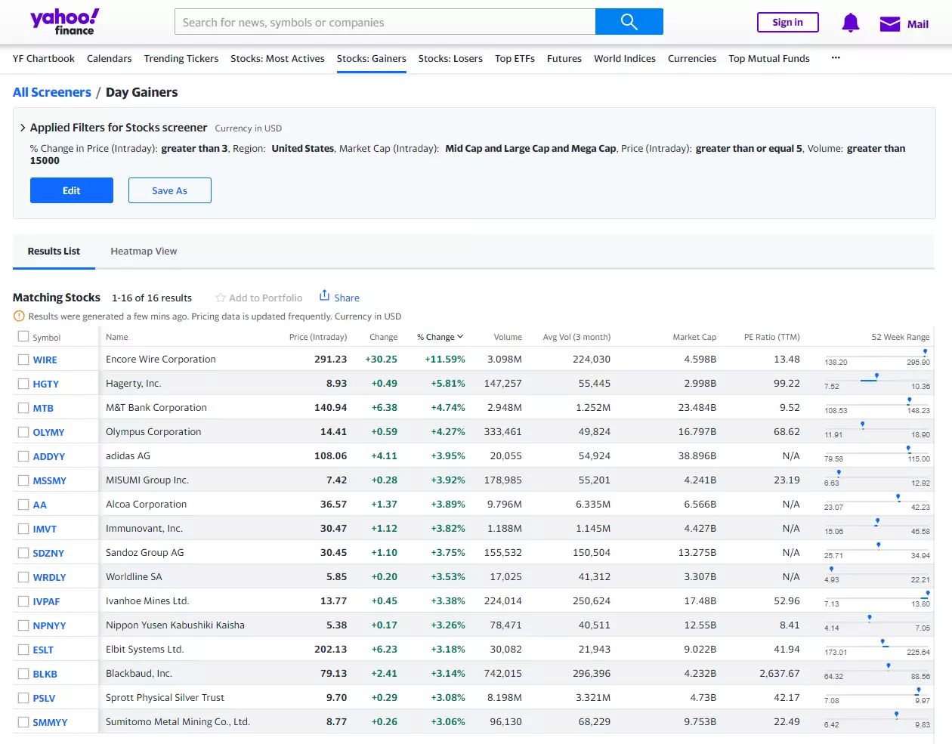952x744 pixels.
Task: Click the Add to Portfolio star
Action: coord(221,298)
